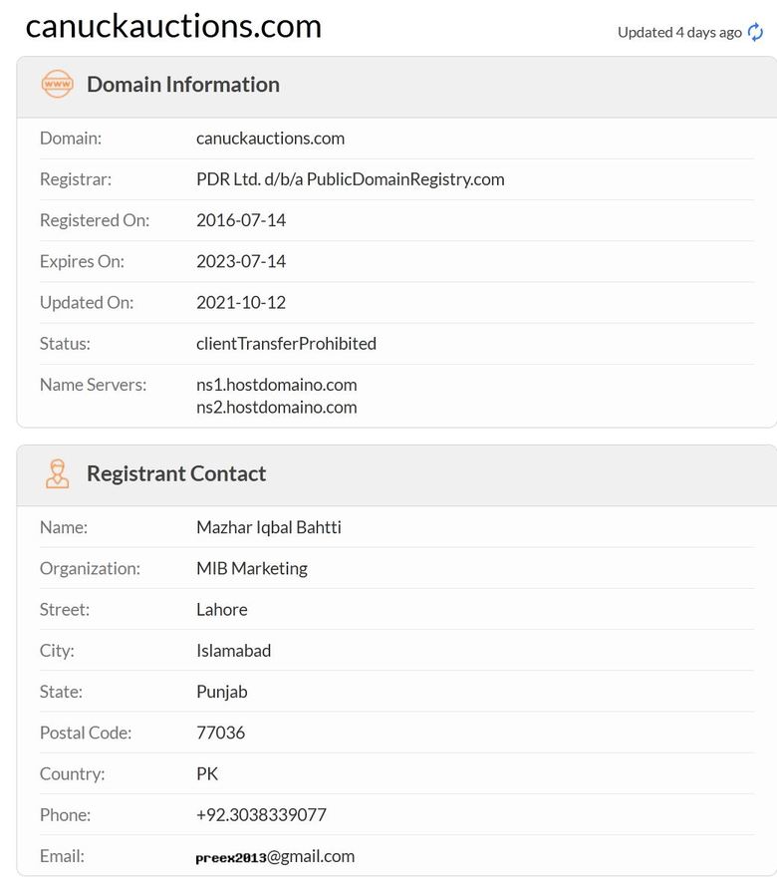Viewport: 777px width, 889px height.
Task: Click name server ns1.hostdomaino.com
Action: [277, 385]
